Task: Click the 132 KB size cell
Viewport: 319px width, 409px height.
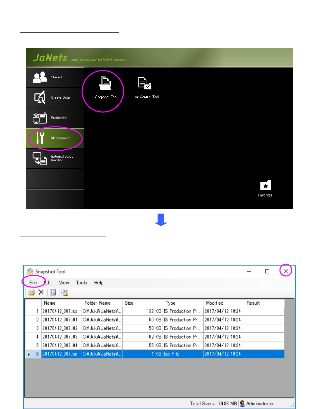Action: point(142,311)
